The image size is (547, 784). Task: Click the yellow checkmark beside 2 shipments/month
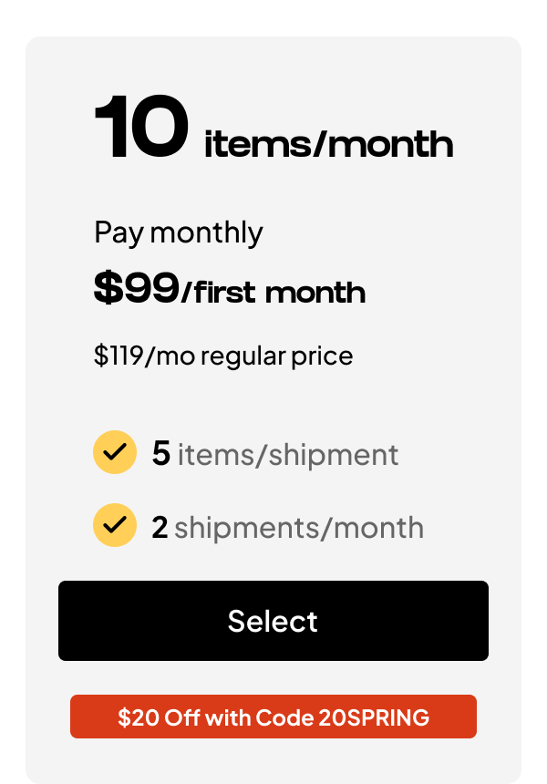pyautogui.click(x=115, y=526)
